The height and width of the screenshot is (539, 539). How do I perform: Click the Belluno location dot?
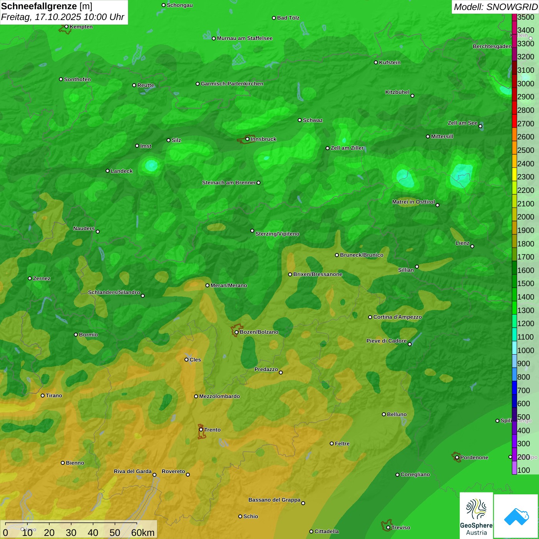pos(383,414)
